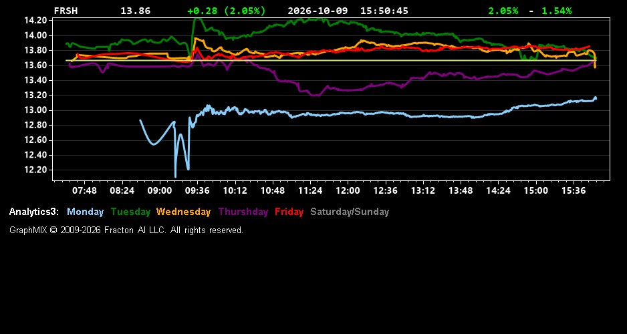Screen dimensions: 627x334
Task: Click the GraphMIX copyright notice
Action: click(126, 230)
